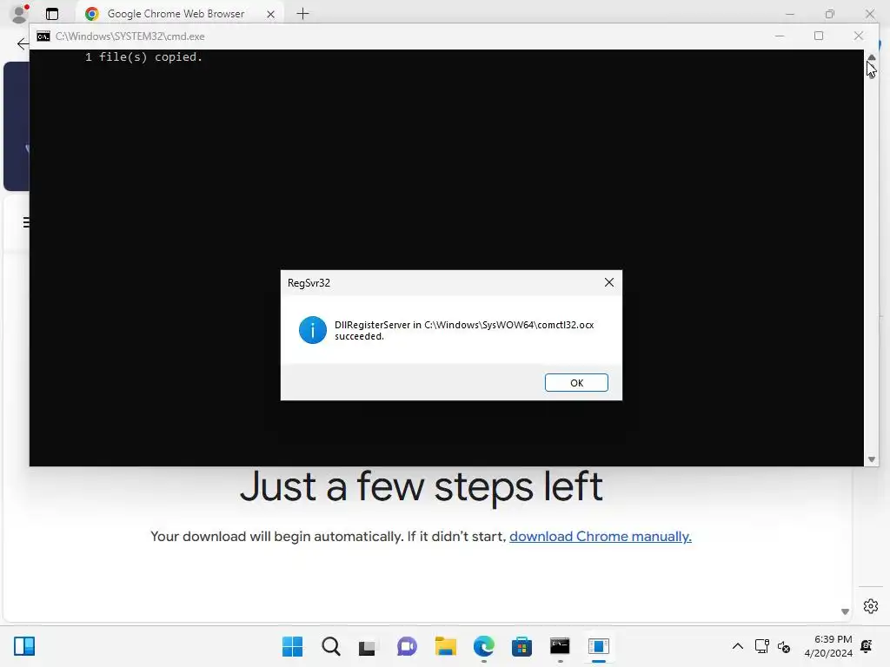Go back with the browser back arrow

pyautogui.click(x=23, y=43)
